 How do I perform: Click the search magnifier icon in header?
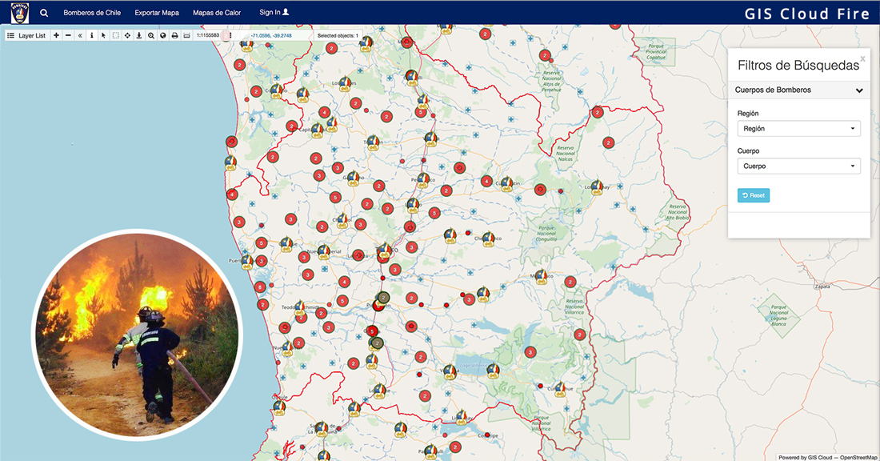click(x=44, y=13)
